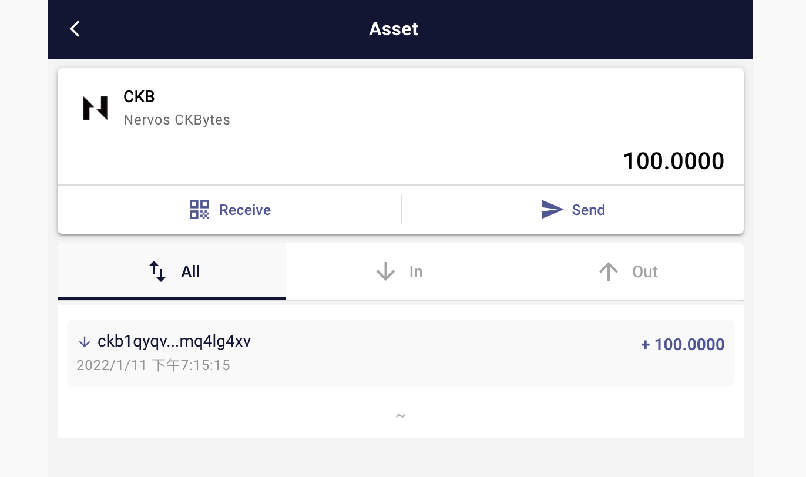Click the Asset page title
Viewport: 806px width, 477px height.
(x=394, y=29)
